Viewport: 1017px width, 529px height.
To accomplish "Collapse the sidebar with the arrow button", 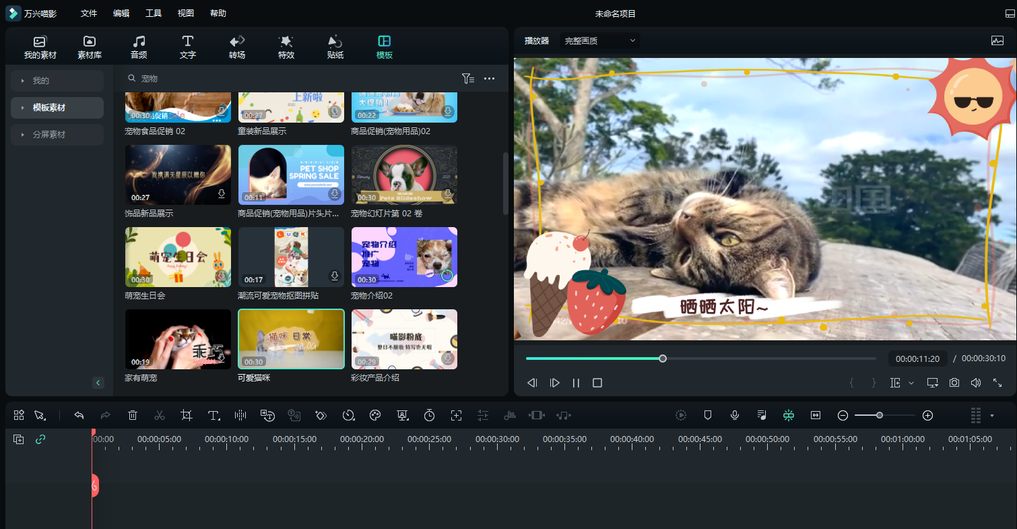I will point(98,383).
